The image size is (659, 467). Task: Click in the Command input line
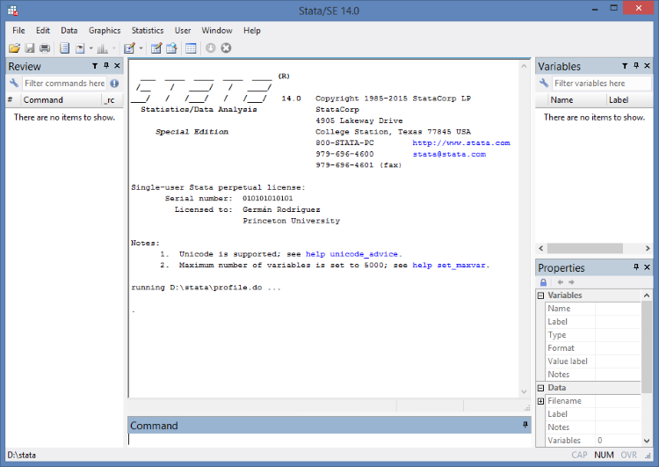(329, 440)
